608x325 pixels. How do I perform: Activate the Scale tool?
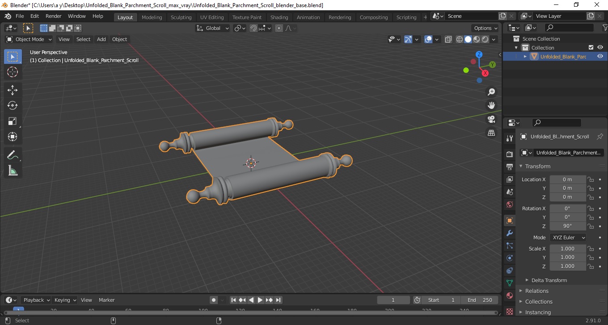(x=13, y=121)
